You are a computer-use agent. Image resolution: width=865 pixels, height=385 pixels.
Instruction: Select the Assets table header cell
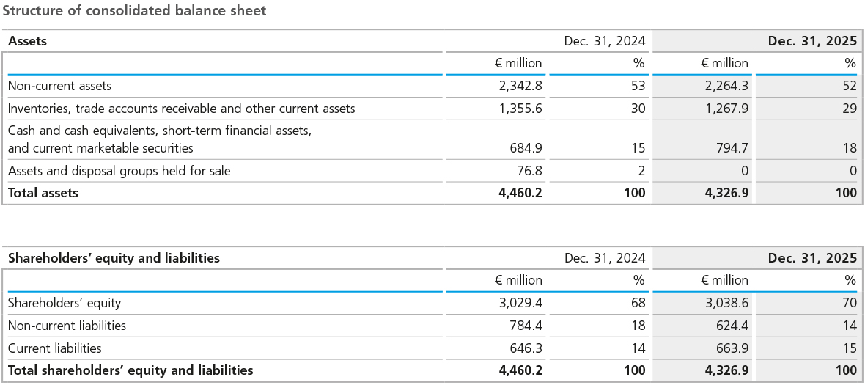tap(27, 41)
